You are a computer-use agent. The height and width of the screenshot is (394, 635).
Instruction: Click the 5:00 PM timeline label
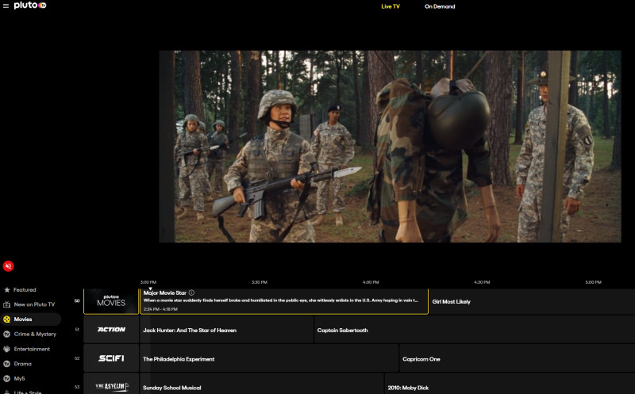pos(593,282)
